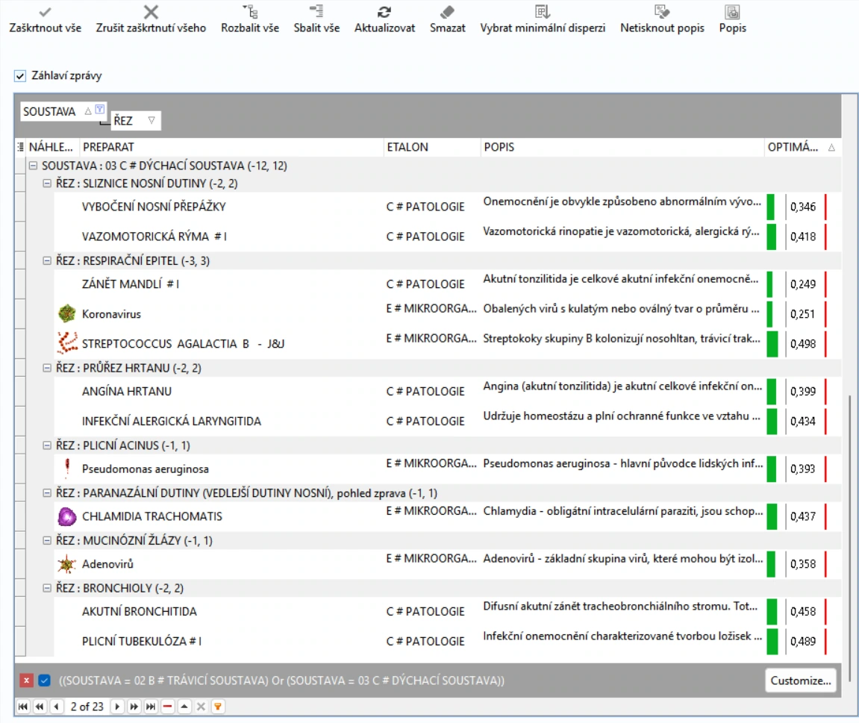Open Popis from the toolbar

tap(732, 11)
